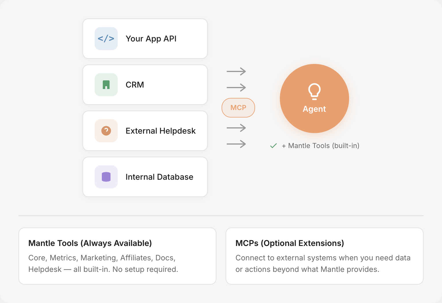Open the External Helpdesk label
442x303 pixels.
coord(160,131)
